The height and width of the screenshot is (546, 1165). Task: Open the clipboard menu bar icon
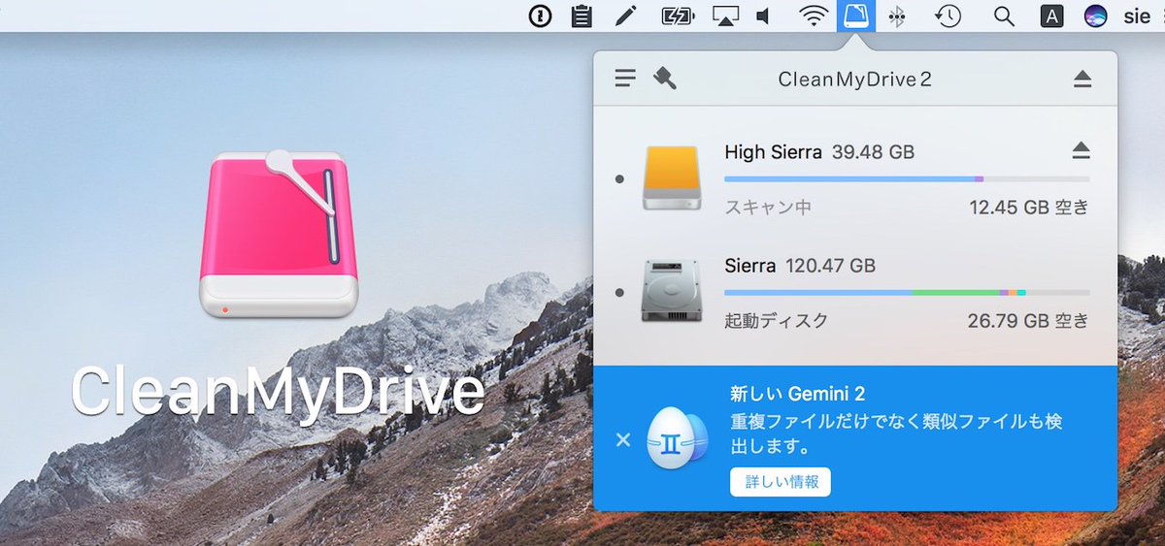(x=582, y=16)
